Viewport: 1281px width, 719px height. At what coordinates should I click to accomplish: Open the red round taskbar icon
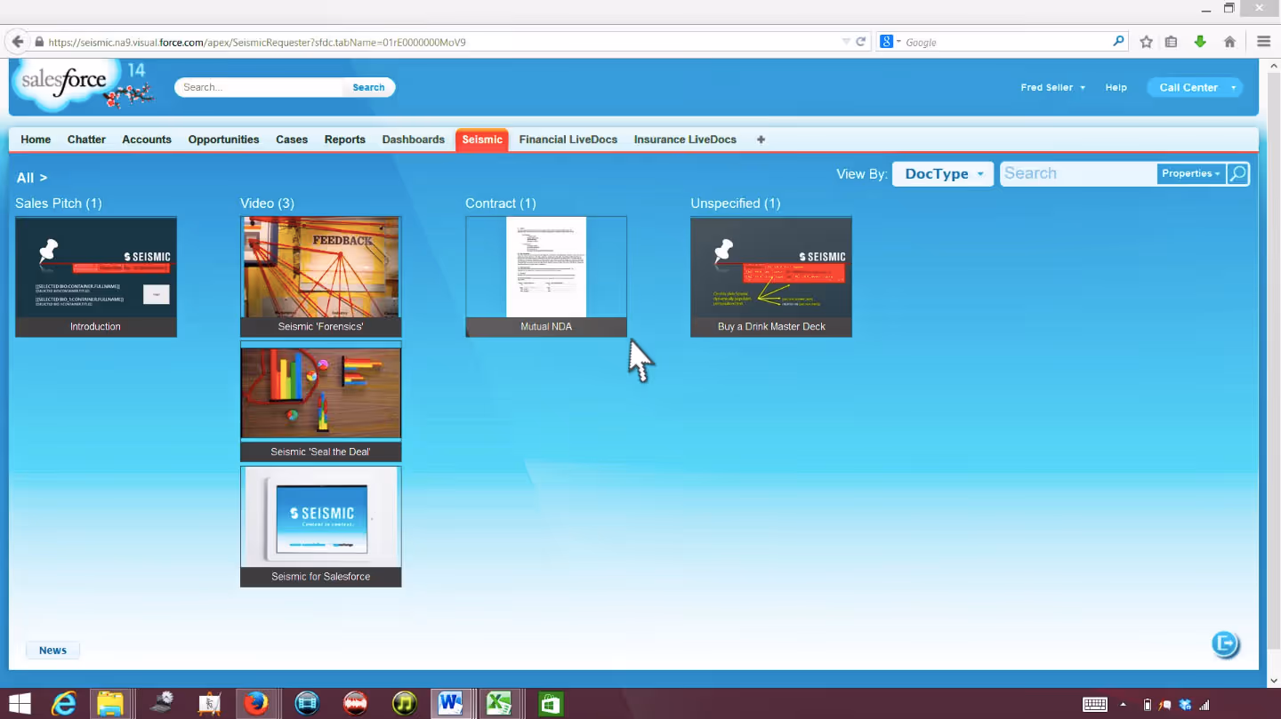point(355,704)
